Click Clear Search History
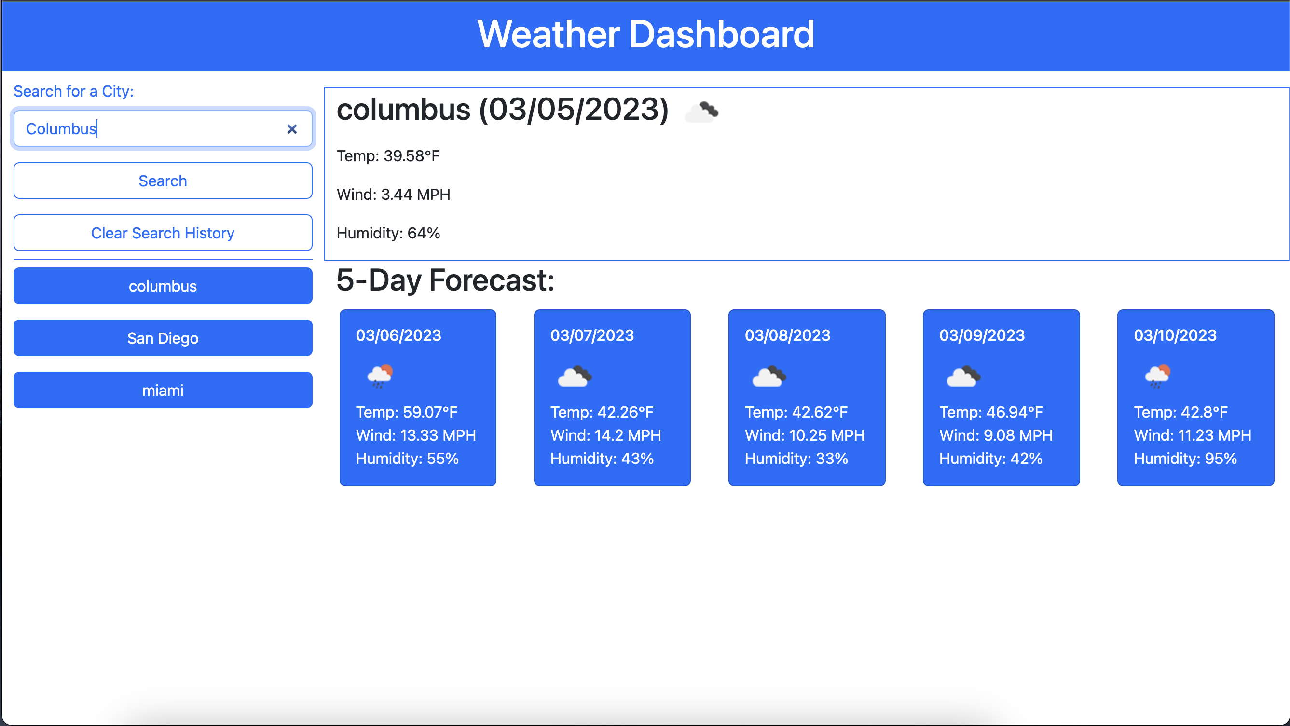The height and width of the screenshot is (726, 1290). click(x=162, y=233)
